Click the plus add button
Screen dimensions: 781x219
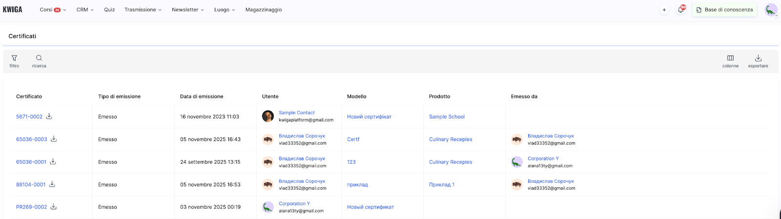point(664,10)
